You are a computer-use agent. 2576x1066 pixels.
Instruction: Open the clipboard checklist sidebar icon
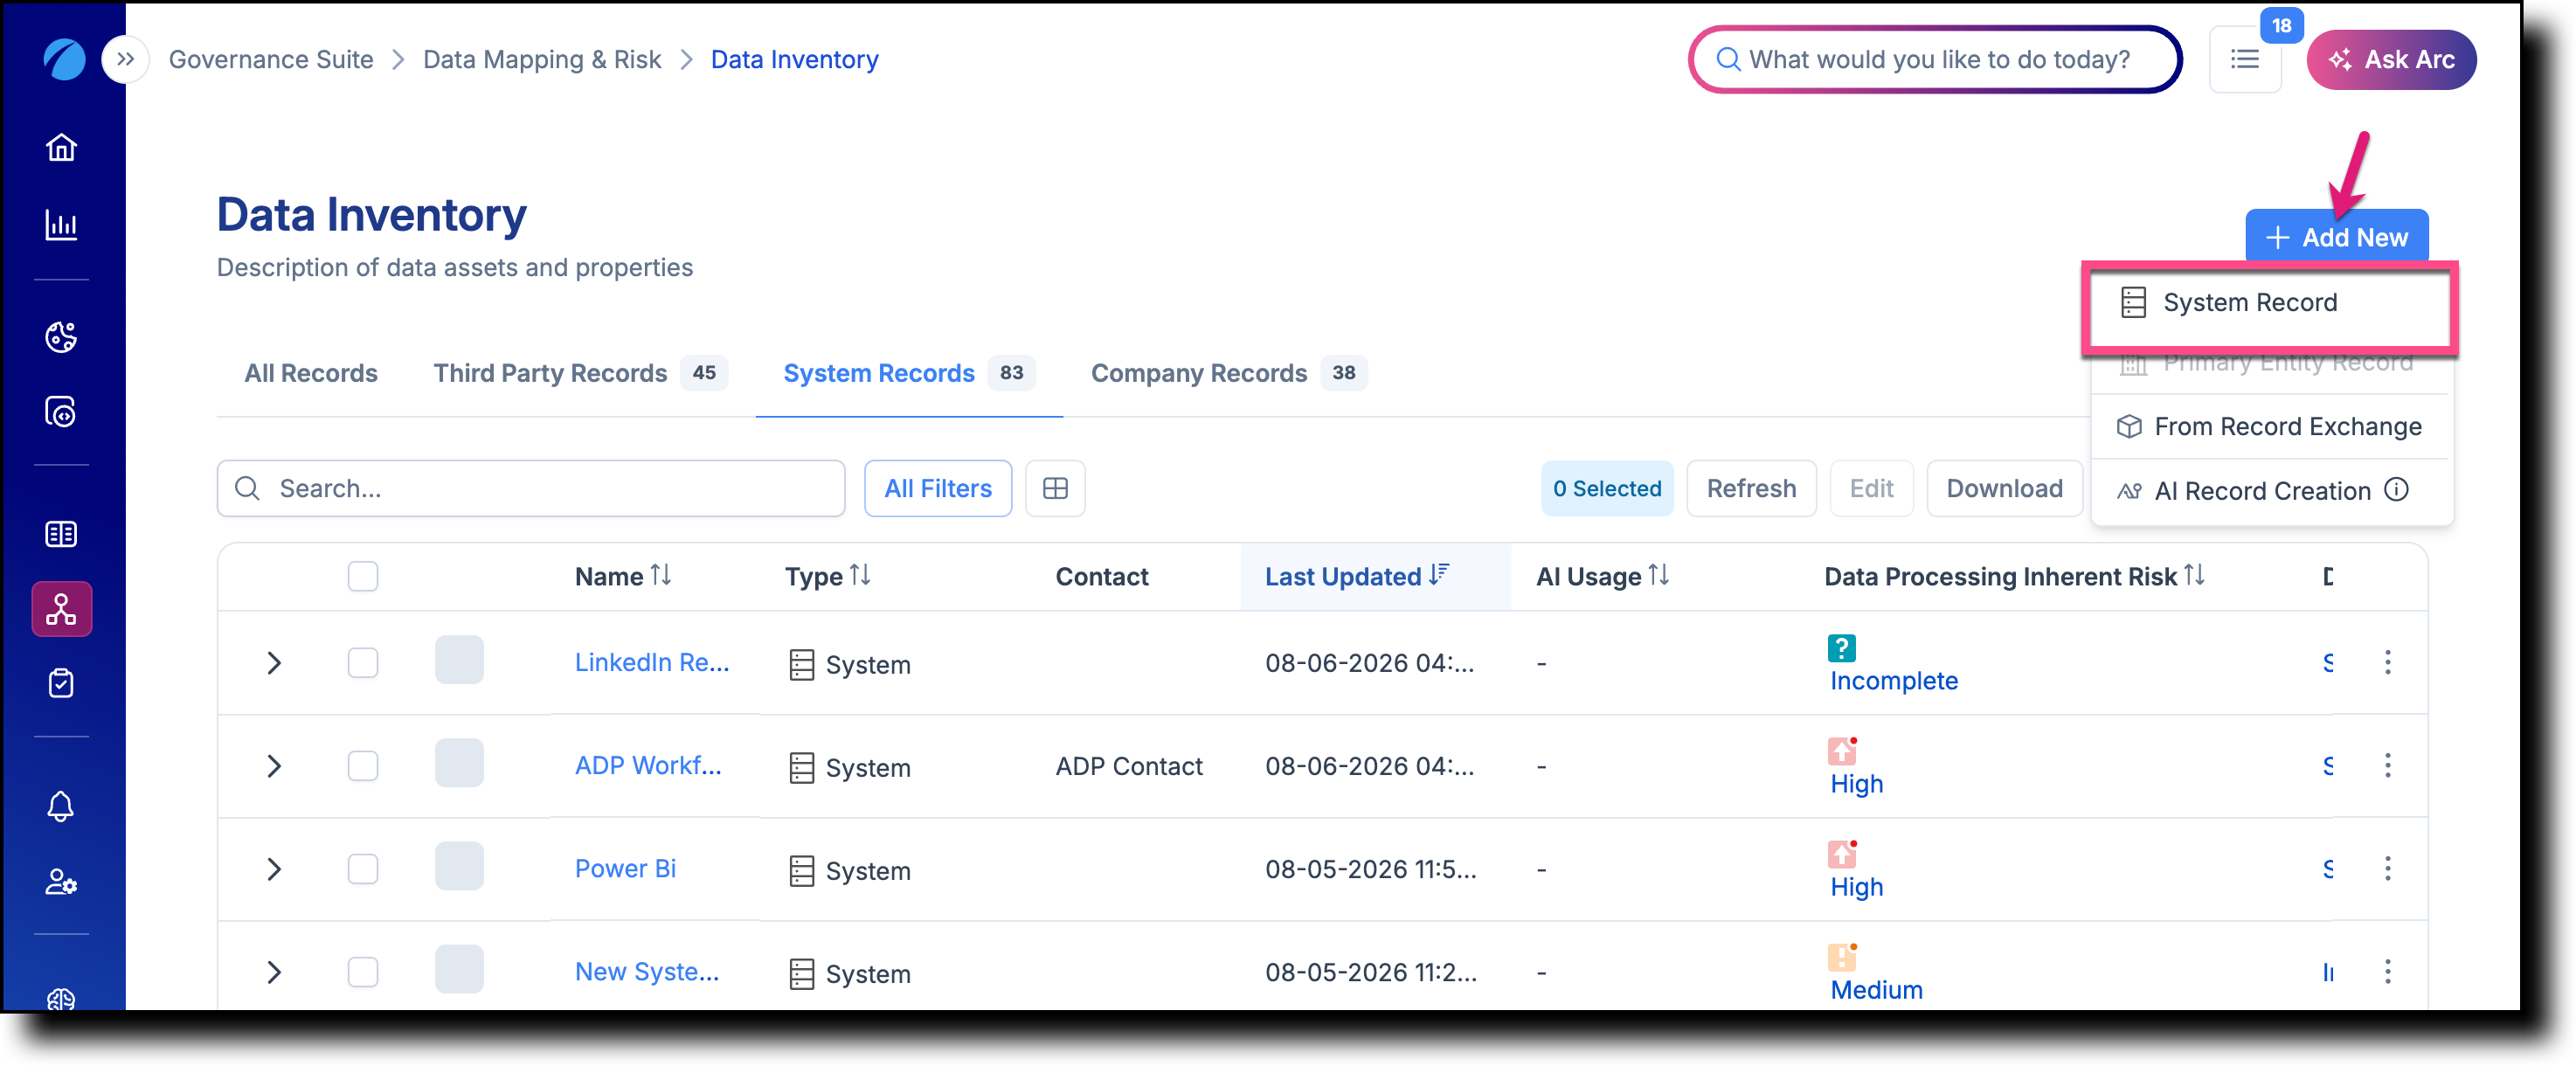tap(61, 683)
